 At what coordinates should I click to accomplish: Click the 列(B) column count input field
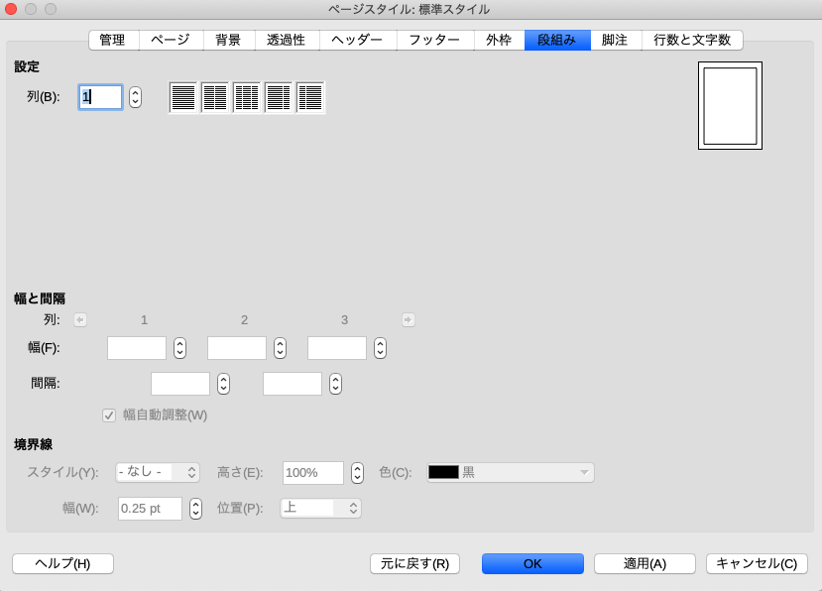pos(101,97)
